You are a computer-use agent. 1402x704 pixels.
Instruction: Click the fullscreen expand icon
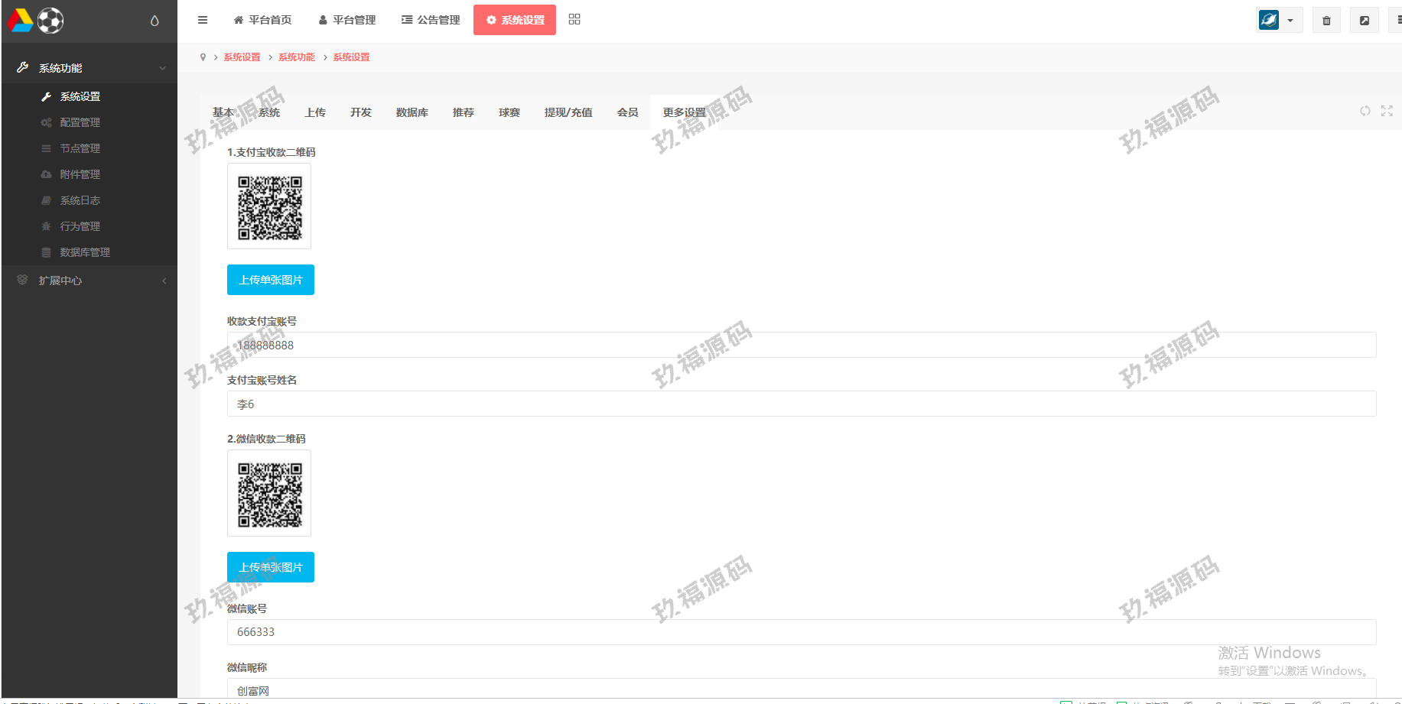click(x=1387, y=111)
